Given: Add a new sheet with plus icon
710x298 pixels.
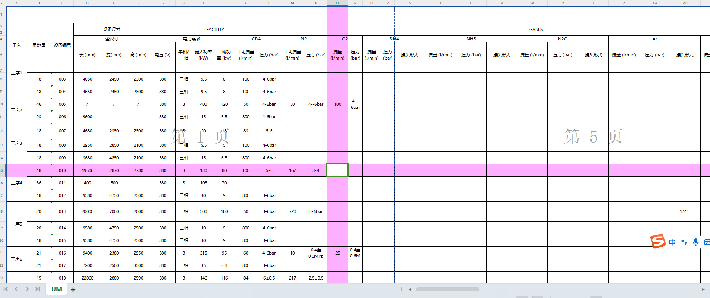Looking at the screenshot, I should (x=73, y=290).
